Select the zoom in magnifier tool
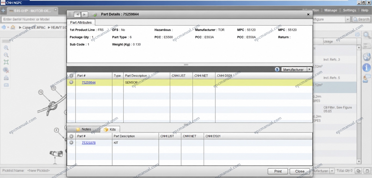Image resolution: width=372 pixels, height=178 pixels. pos(6,48)
